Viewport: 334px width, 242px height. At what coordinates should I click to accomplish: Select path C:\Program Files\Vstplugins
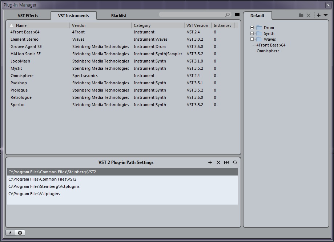123,194
